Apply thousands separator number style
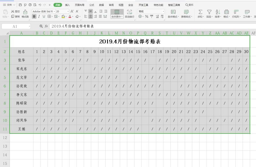 coord(152,16)
